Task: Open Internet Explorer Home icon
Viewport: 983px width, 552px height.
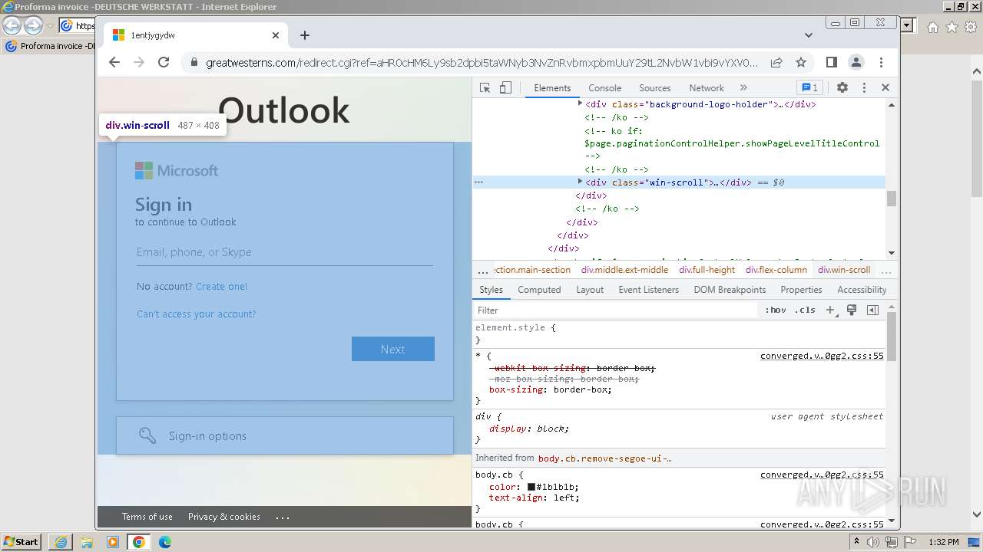Action: (x=933, y=27)
